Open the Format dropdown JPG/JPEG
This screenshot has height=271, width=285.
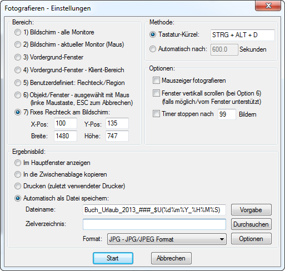point(167,239)
